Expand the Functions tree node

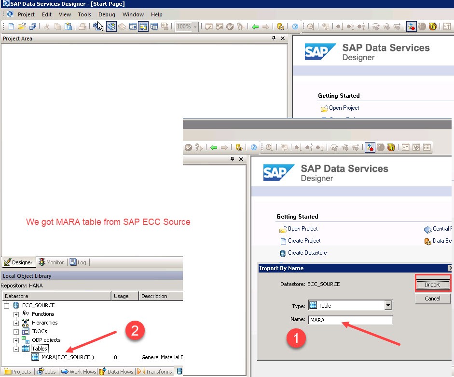(16, 314)
